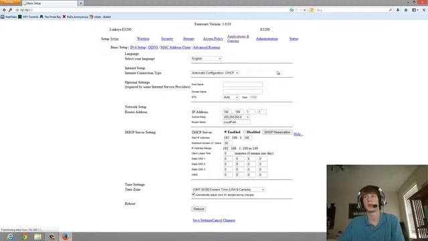Go to MAC Address Clone subpage
428x241 pixels.
point(175,48)
